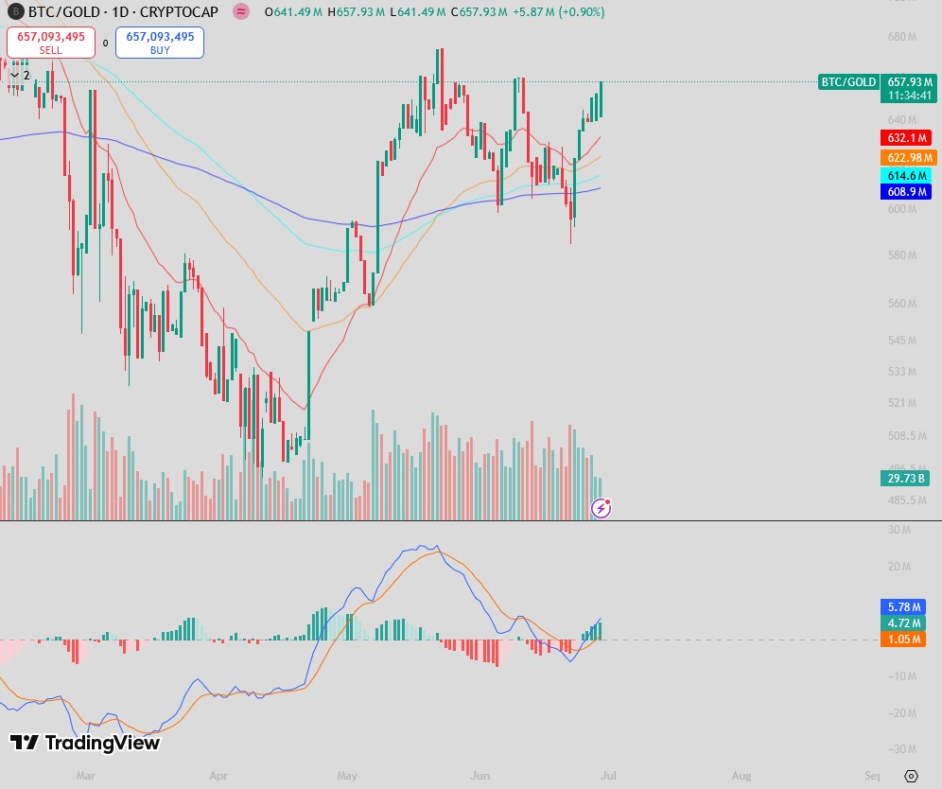Click the 20 M MACD axis tick
Screen dimensions: 942x789
coord(899,567)
